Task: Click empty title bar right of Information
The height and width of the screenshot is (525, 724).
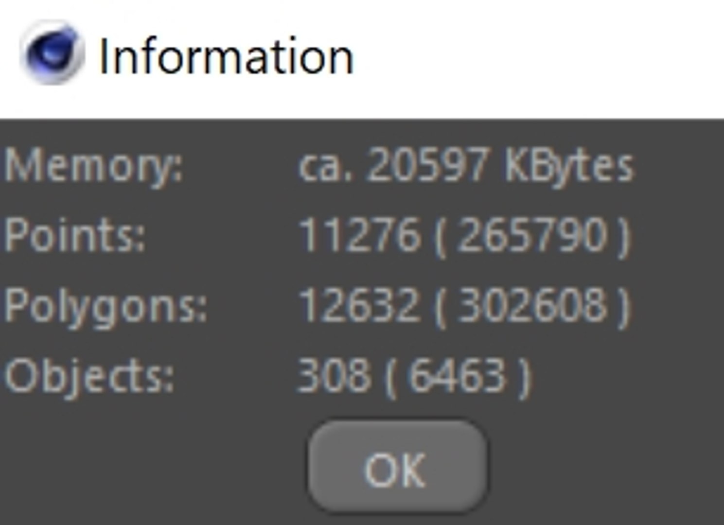Action: click(x=535, y=57)
